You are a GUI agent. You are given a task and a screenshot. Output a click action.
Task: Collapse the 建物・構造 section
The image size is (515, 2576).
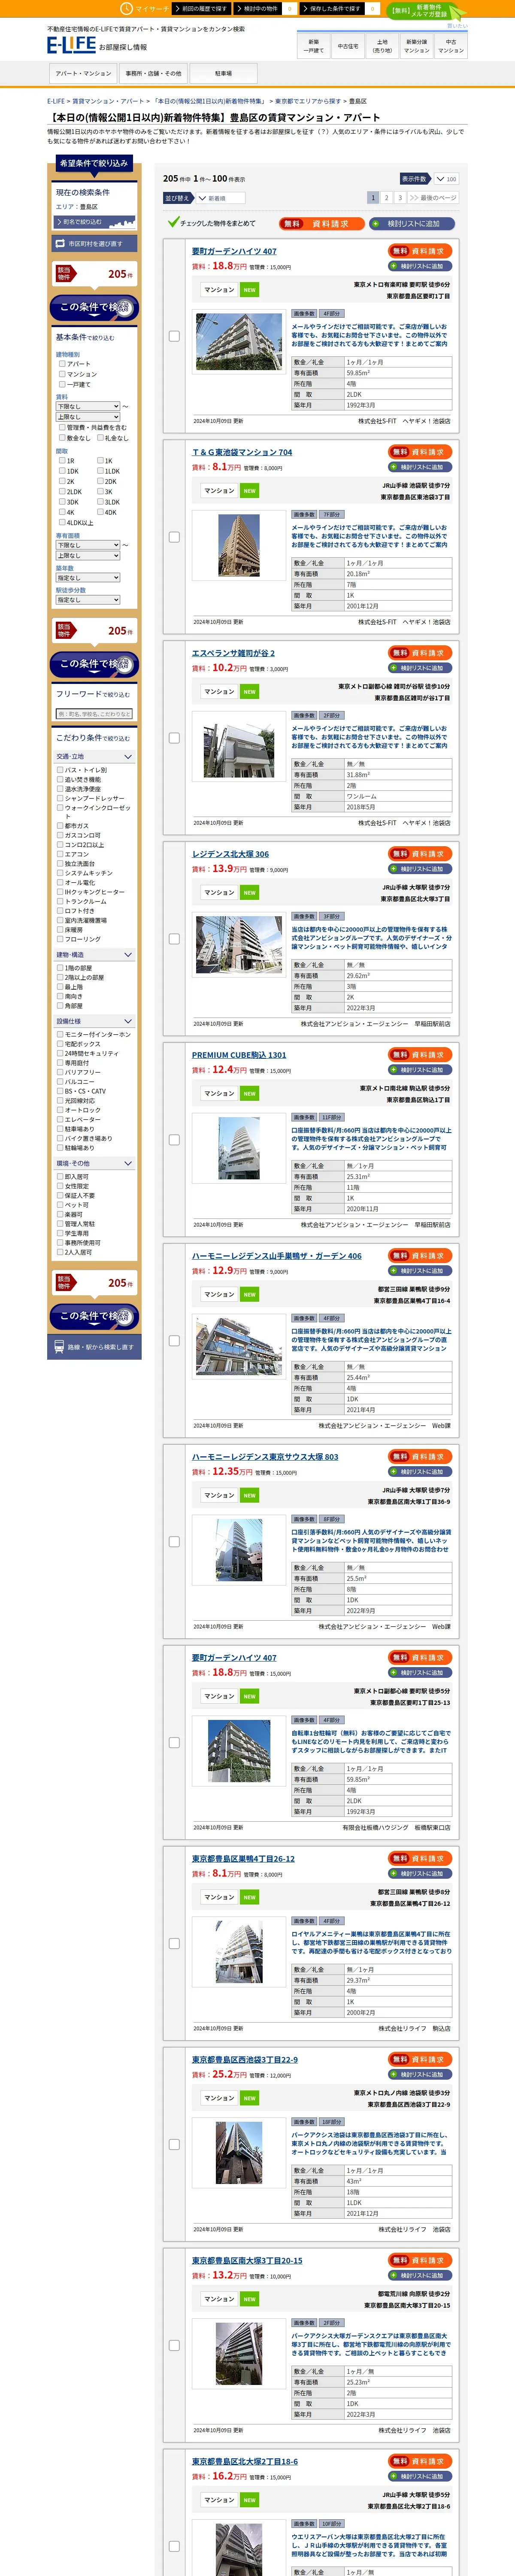tap(95, 954)
